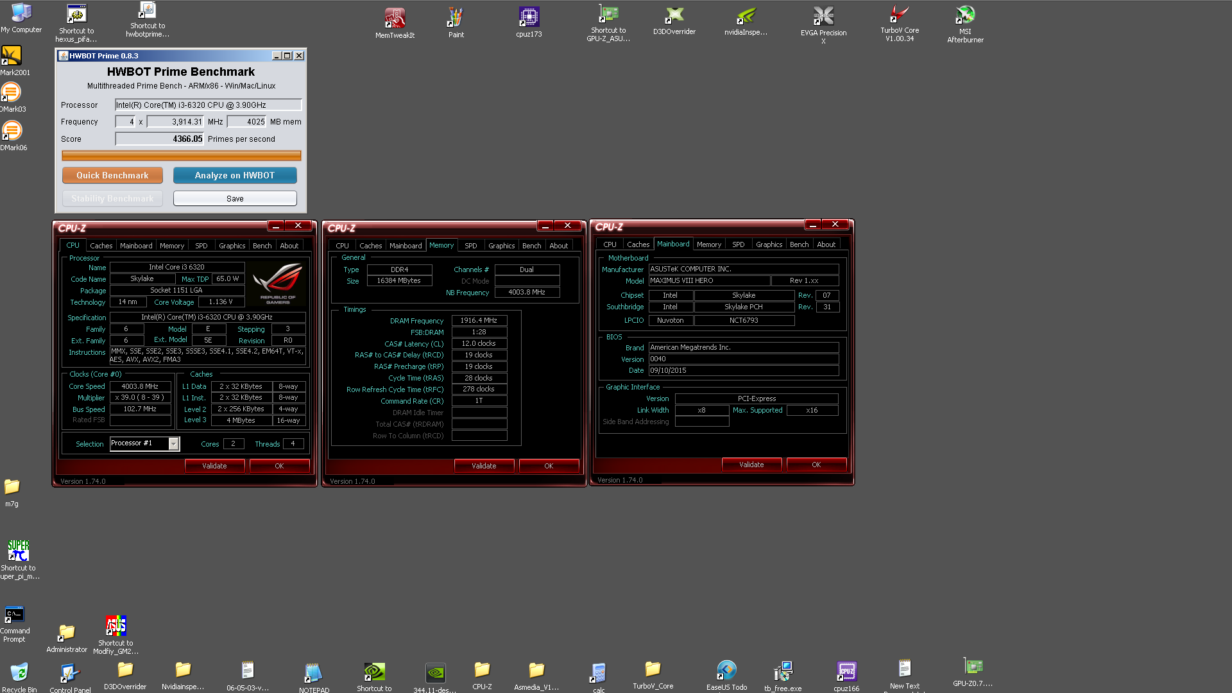Click the Quick Benchmark button
This screenshot has width=1232, height=693.
pos(112,175)
